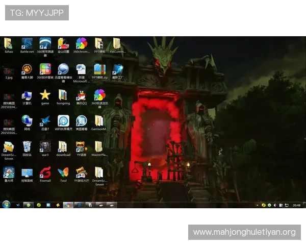Select the yellow star game icon

click(x=45, y=95)
